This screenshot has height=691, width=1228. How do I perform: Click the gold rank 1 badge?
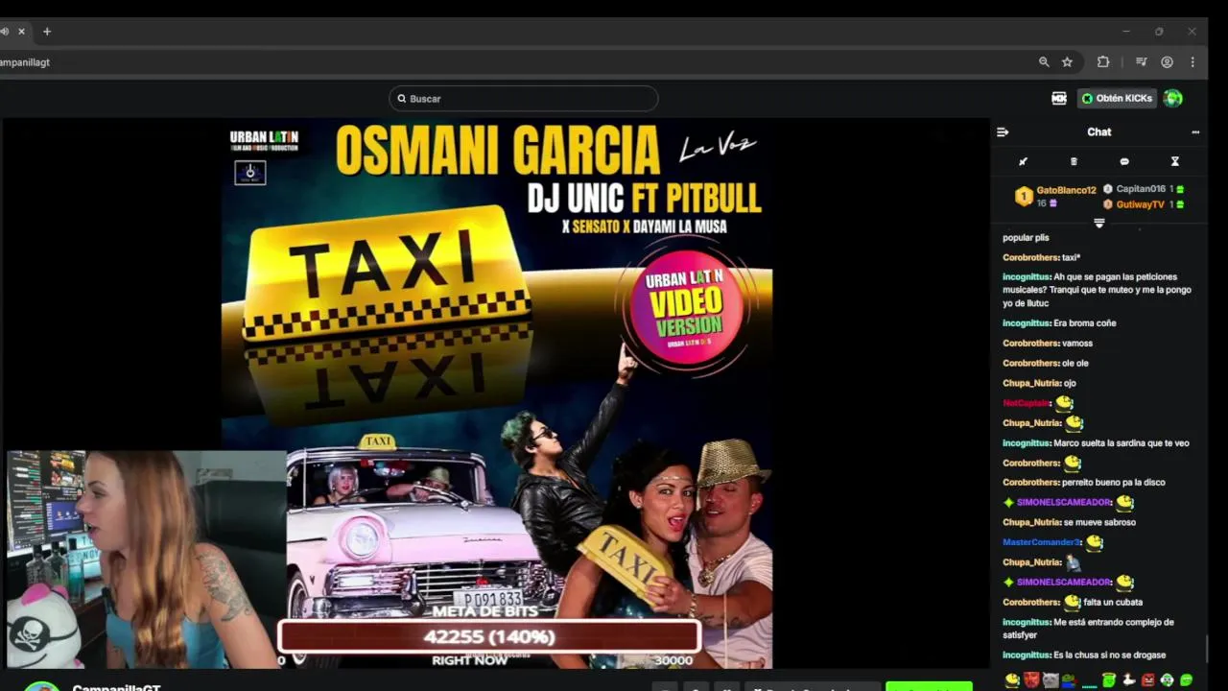tap(1024, 196)
